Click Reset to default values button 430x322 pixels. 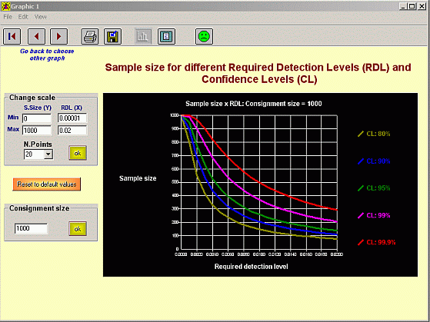[47, 184]
